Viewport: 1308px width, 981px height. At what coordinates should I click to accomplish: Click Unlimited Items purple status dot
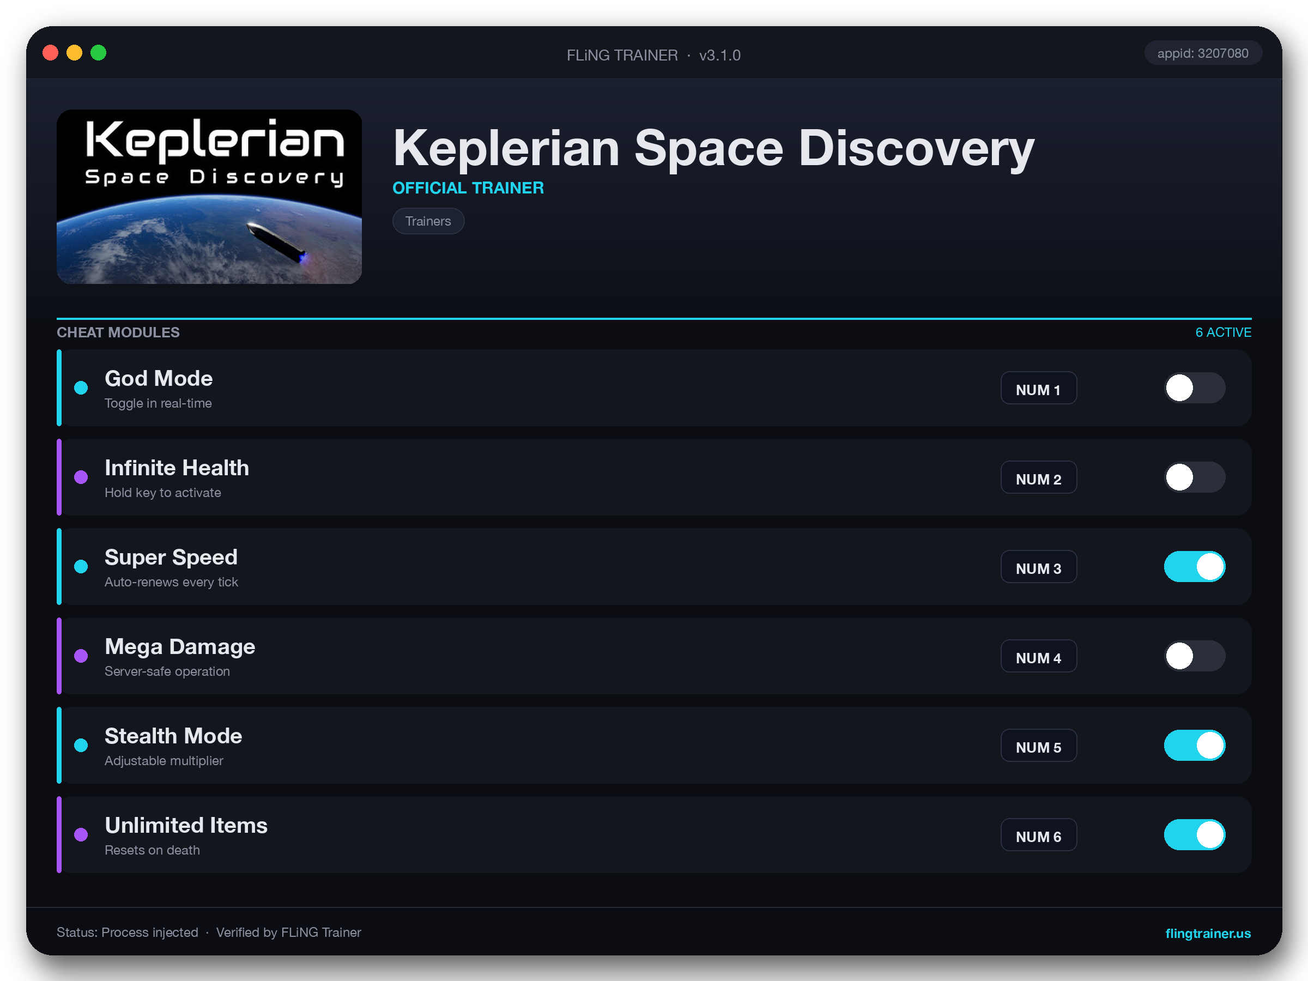point(81,834)
